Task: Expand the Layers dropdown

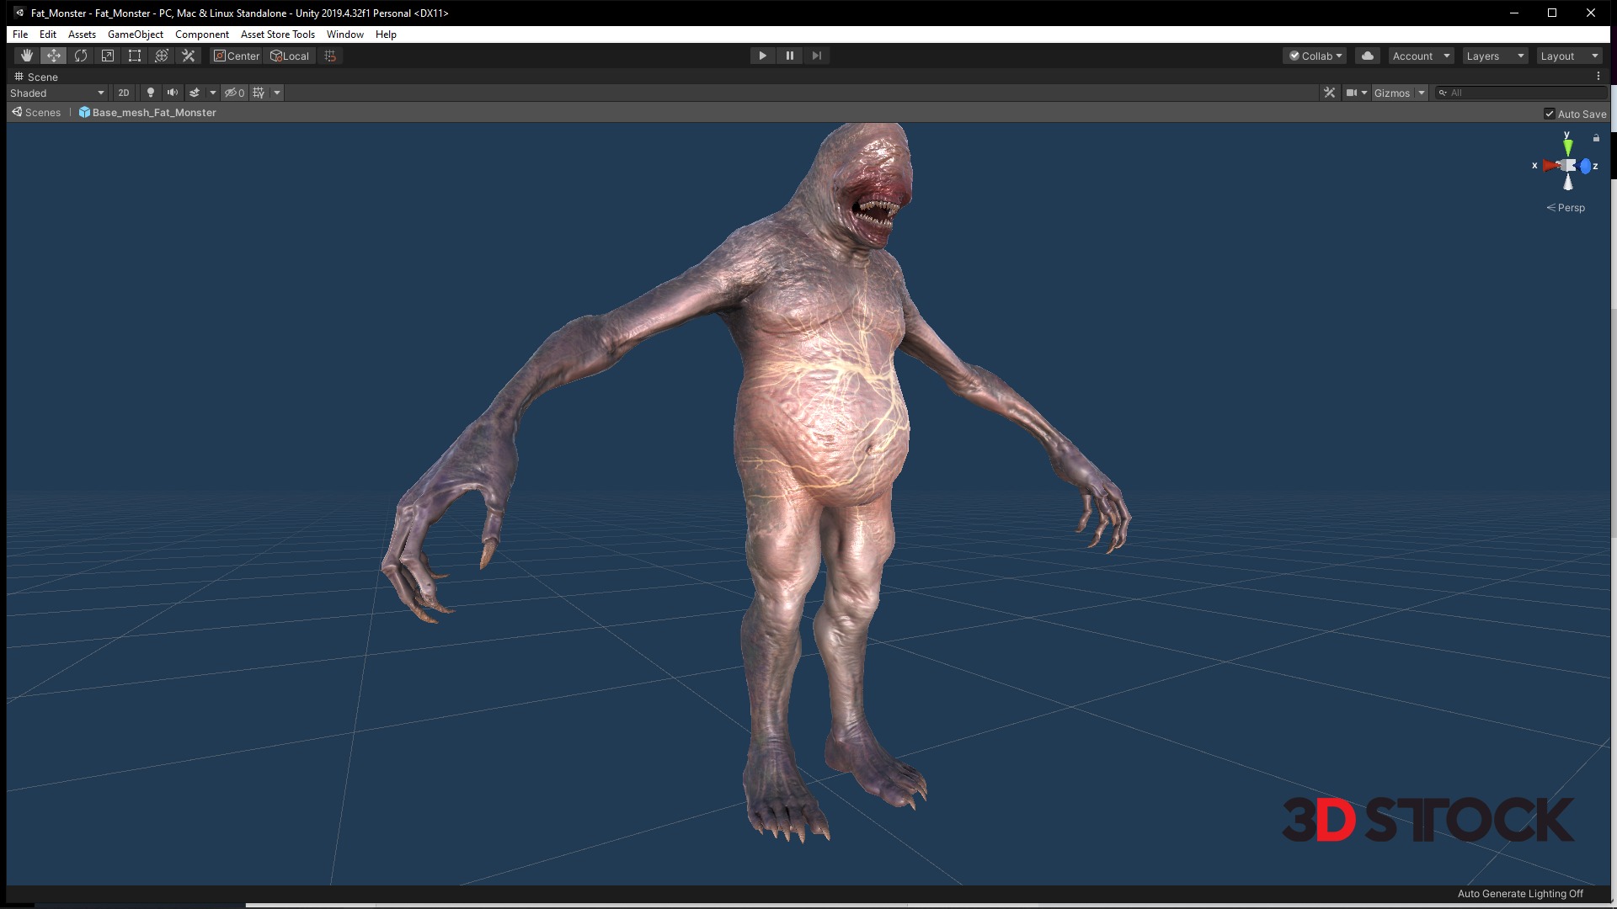Action: [x=1495, y=56]
